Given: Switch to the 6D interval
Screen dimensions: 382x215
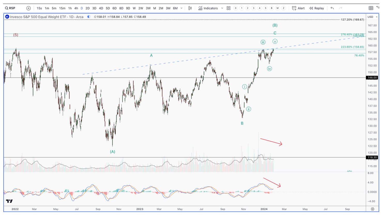Looking at the screenshot, I should click(x=114, y=8).
